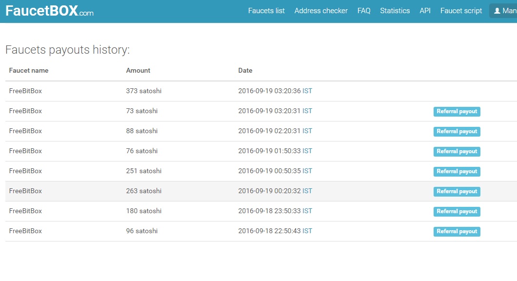Screen dimensions: 517x281
Task: Click the 180 satoshi amount cell
Action: click(144, 211)
